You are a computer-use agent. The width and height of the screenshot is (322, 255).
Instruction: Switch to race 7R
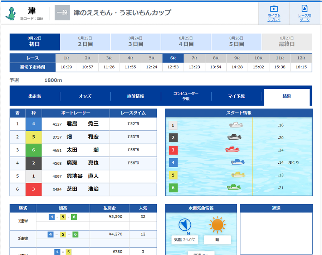[195, 58]
